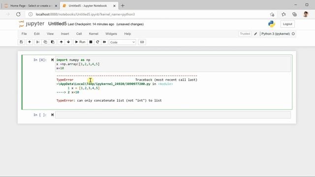Viewport: 315px width, 177px height.
Task: Paste cells below icon
Action: [x=53, y=42]
